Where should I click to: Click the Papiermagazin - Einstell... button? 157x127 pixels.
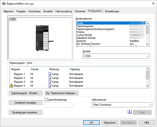tap(26, 93)
